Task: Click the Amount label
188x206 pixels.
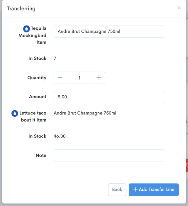Action: [x=38, y=97]
